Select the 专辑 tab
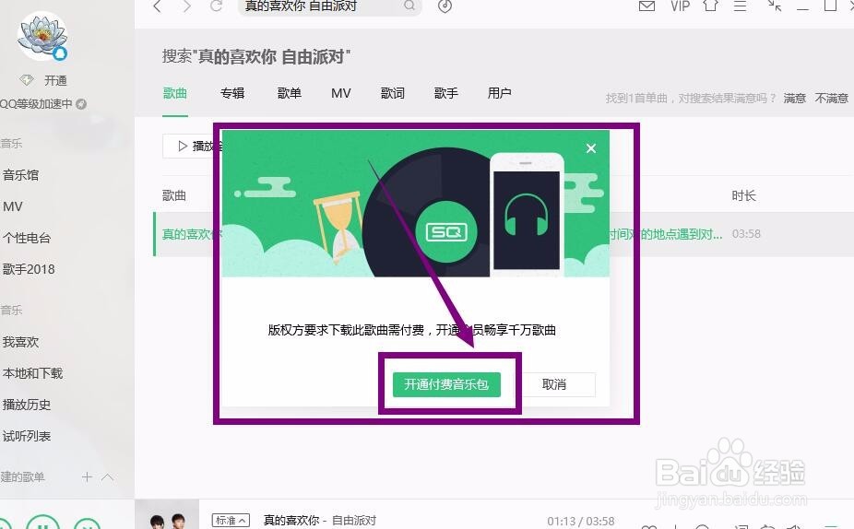This screenshot has height=529, width=854. (232, 93)
